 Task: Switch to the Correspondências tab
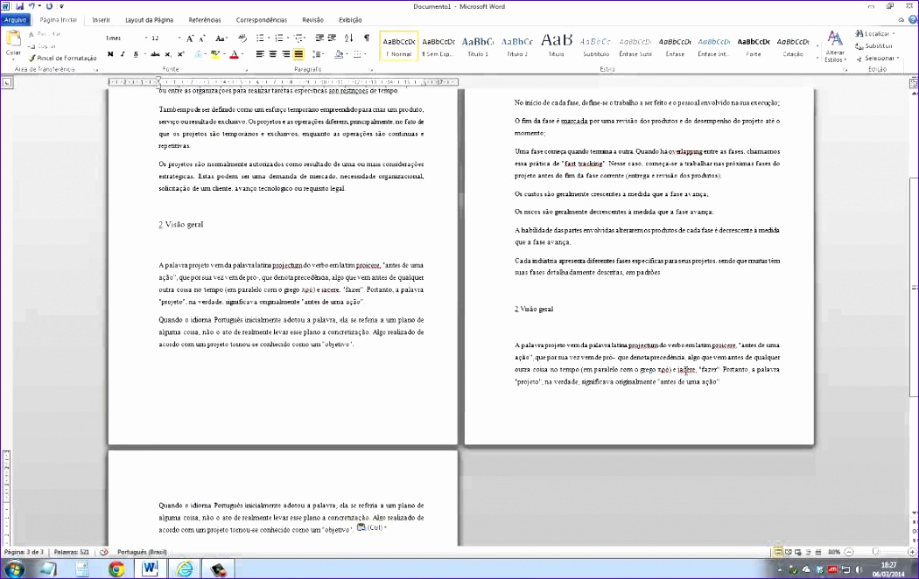click(262, 20)
